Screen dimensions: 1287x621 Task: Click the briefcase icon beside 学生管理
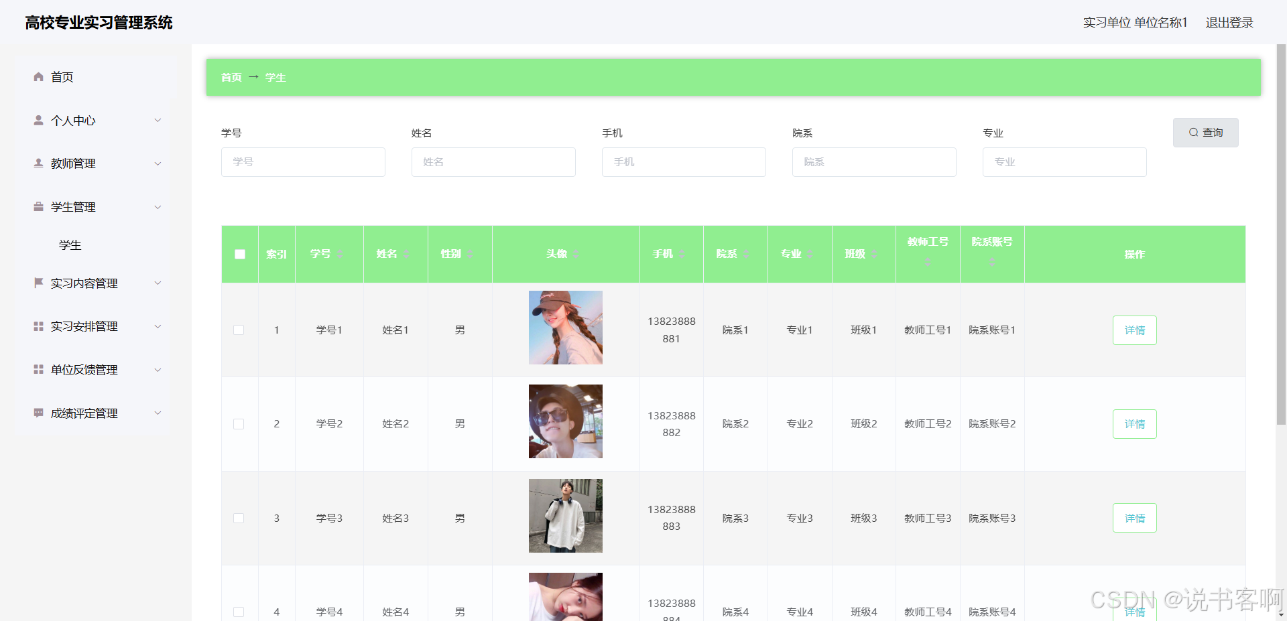tap(38, 206)
